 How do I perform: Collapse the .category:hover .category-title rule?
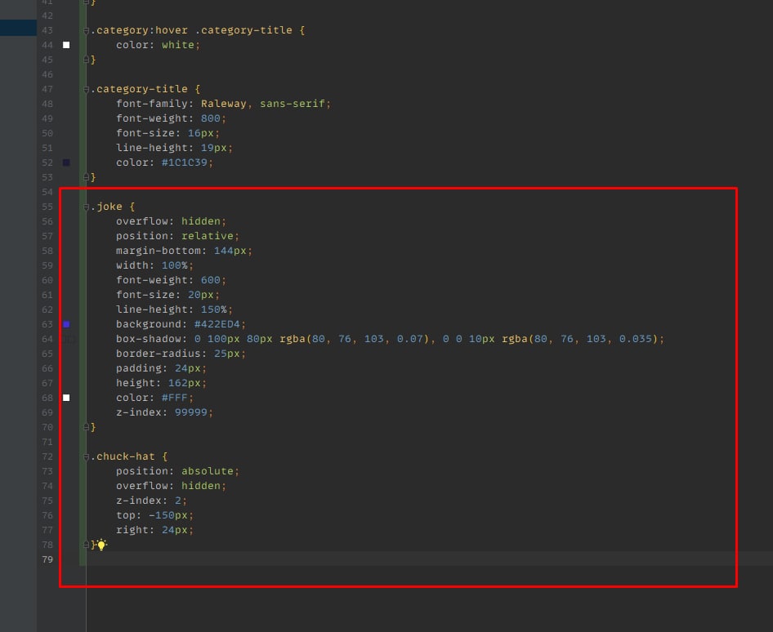pos(86,30)
